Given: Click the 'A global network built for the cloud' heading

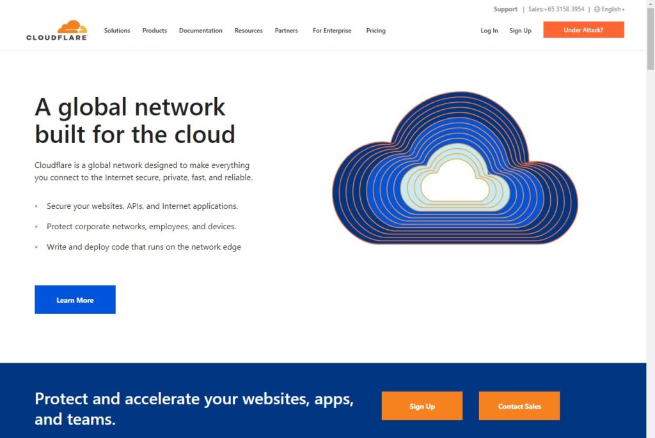Looking at the screenshot, I should (135, 121).
